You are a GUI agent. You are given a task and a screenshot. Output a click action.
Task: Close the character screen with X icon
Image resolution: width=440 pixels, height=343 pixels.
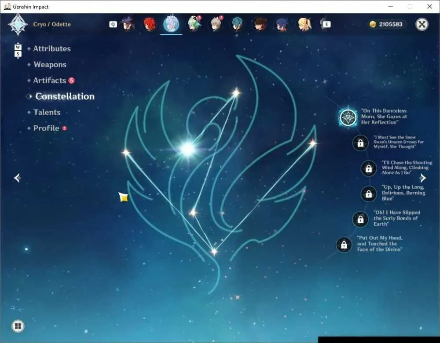422,24
